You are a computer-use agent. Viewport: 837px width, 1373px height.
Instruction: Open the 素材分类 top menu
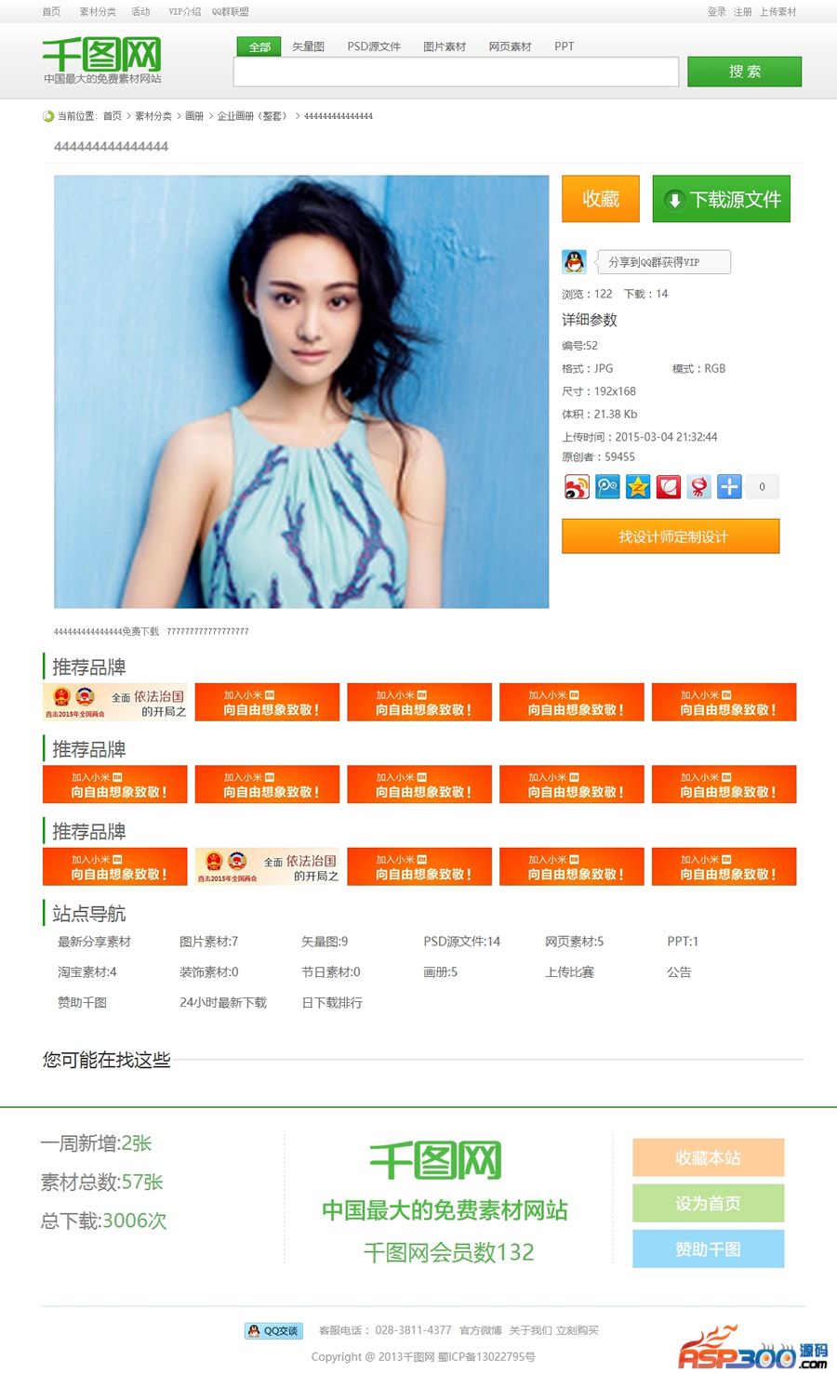tap(98, 11)
